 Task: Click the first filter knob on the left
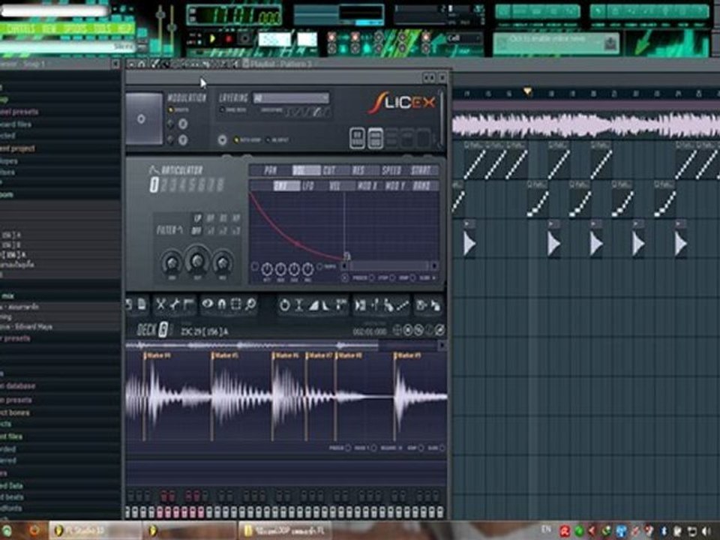click(172, 263)
